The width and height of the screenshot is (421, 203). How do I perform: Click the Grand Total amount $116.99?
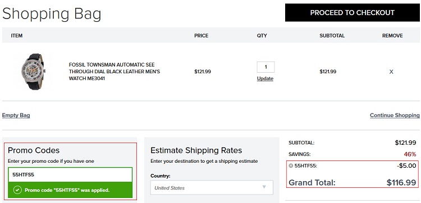[x=401, y=183]
